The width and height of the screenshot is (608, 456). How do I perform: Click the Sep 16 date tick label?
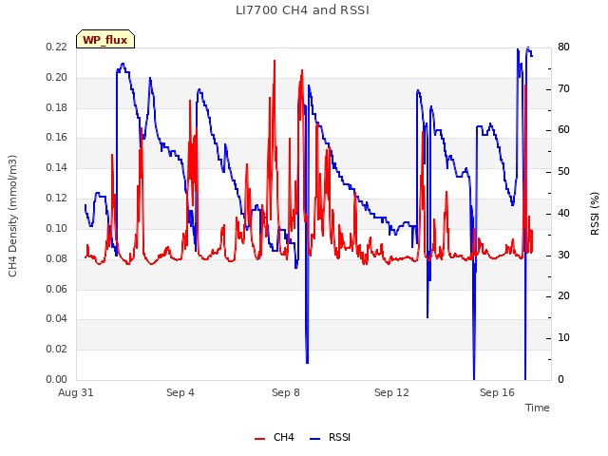point(497,392)
